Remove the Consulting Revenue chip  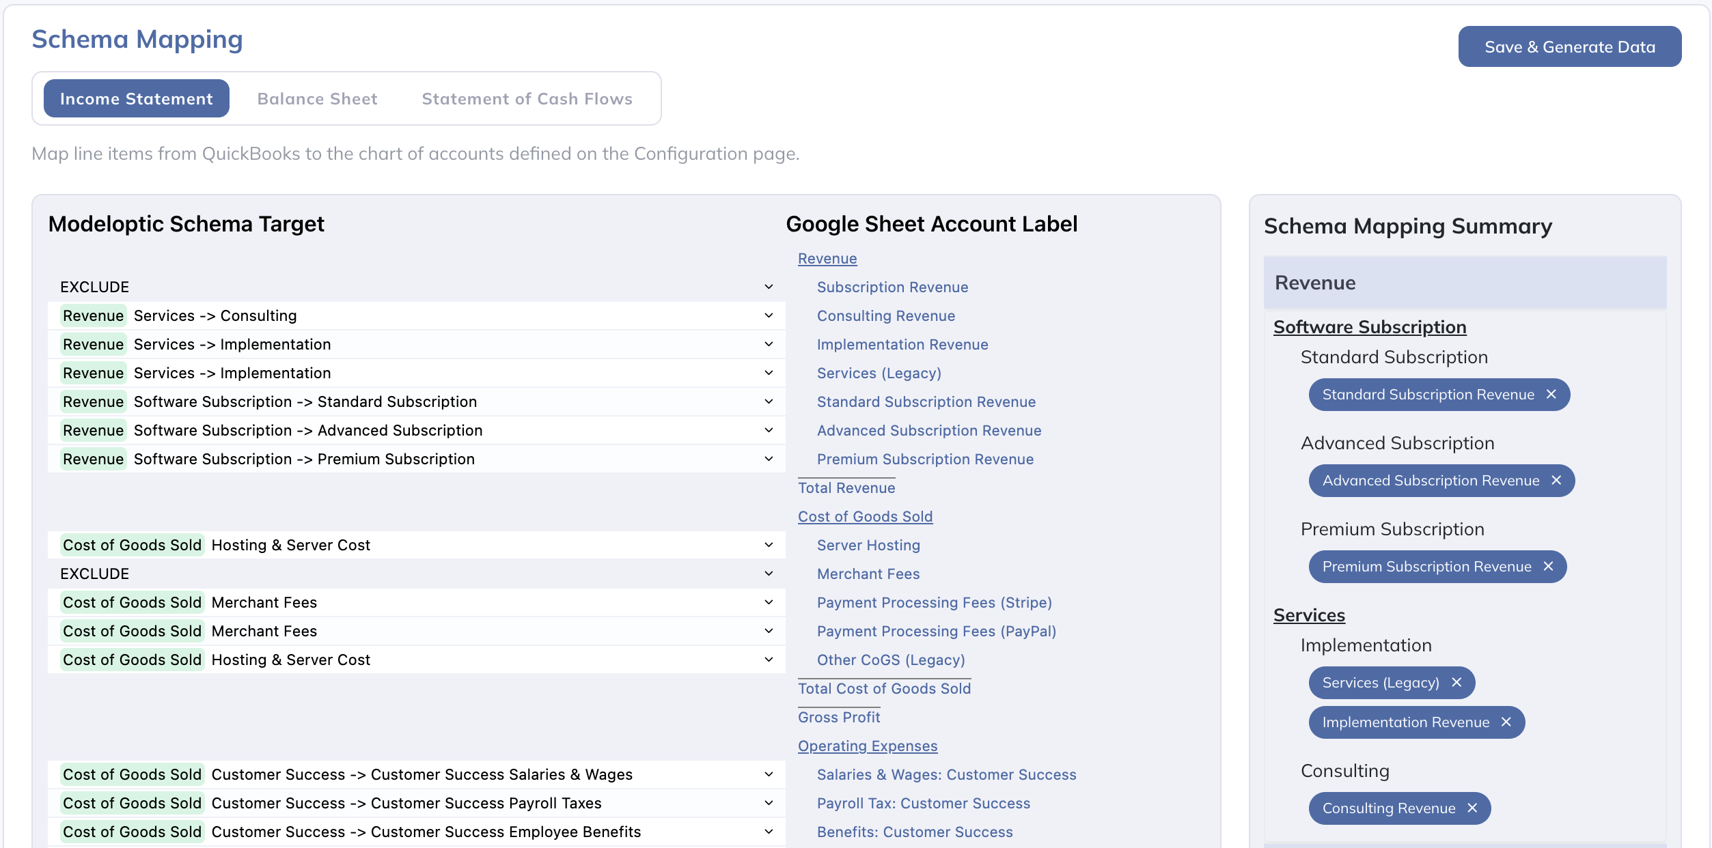pos(1472,808)
